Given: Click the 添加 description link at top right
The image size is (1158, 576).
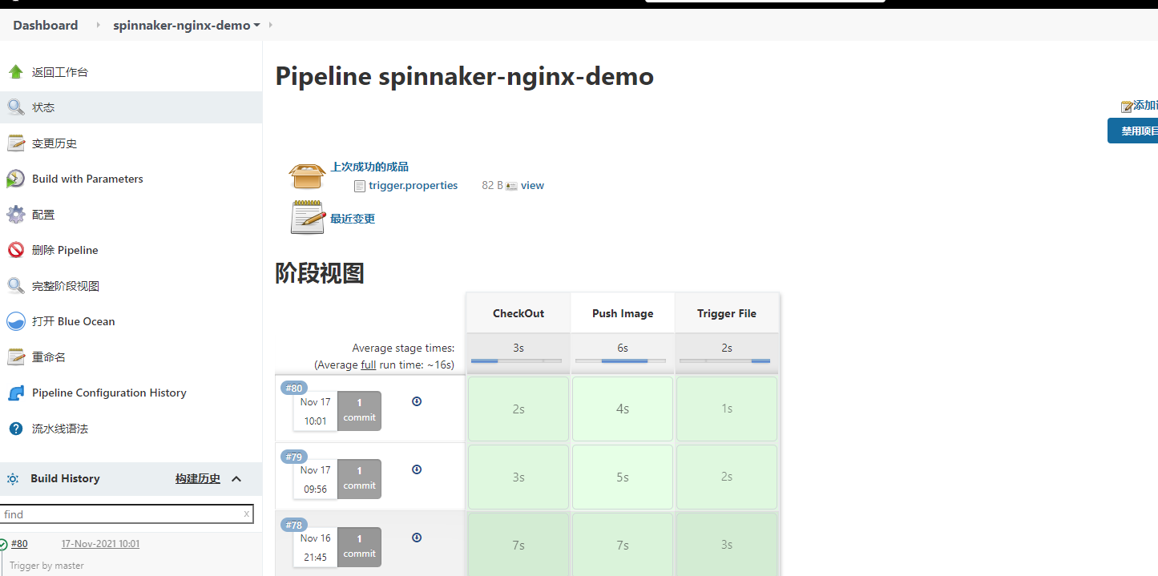Looking at the screenshot, I should [1145, 106].
